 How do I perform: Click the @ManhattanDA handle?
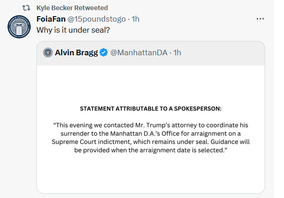coord(139,52)
